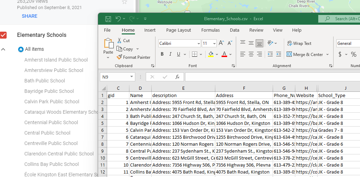Click the Undo arrow icon
This screenshot has height=177, width=360.
click(x=118, y=19)
